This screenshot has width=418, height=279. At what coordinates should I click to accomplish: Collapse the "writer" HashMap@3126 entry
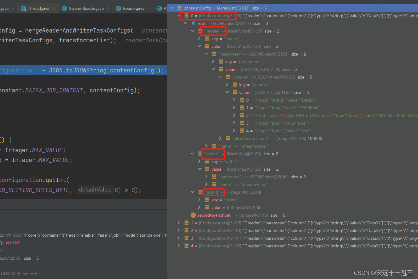click(x=192, y=154)
